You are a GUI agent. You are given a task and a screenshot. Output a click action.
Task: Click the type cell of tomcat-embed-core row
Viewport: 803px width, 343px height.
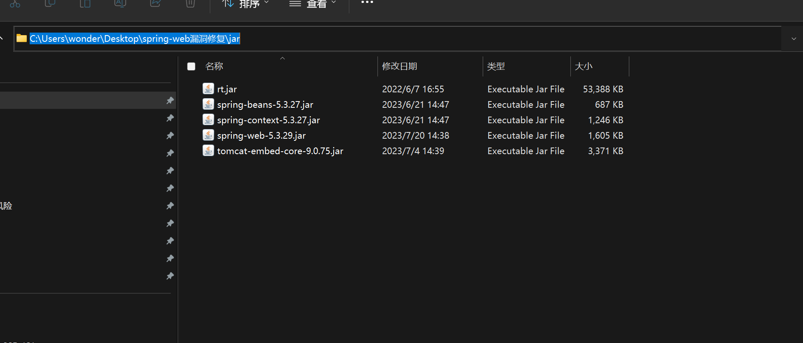[x=526, y=151]
